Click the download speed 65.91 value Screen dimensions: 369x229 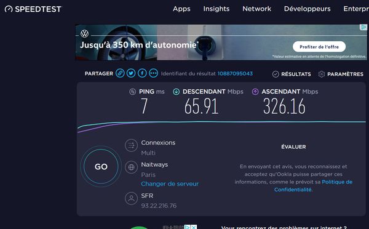pyautogui.click(x=201, y=106)
